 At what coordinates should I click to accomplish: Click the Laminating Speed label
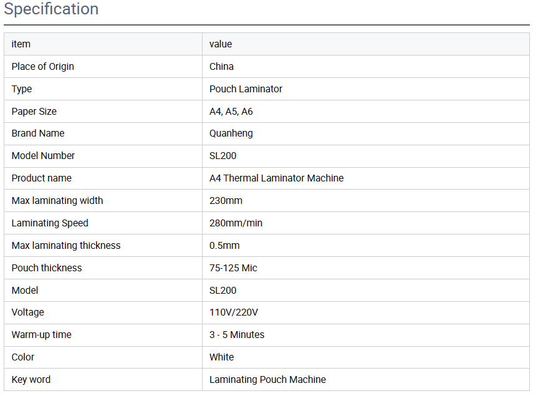point(50,223)
